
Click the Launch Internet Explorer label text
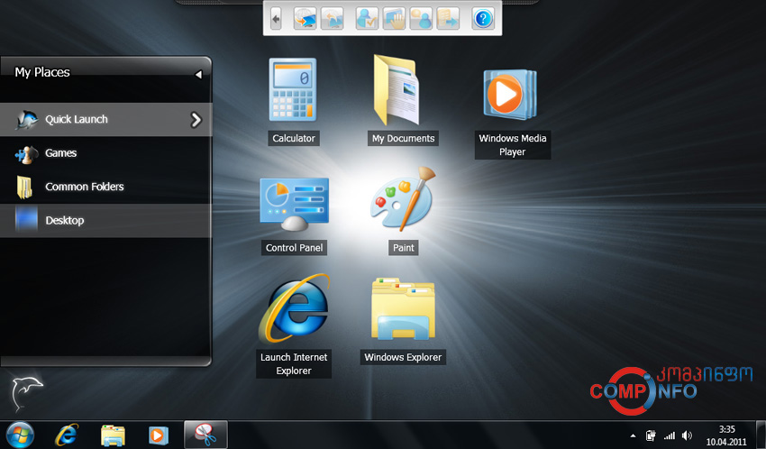pos(294,364)
